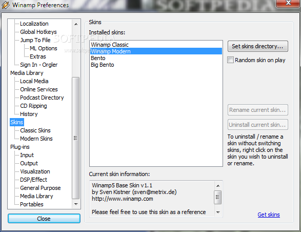Select the Media Library category heading
The image size is (301, 232).
[27, 73]
